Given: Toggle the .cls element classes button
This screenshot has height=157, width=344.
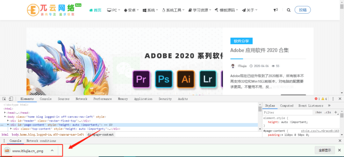Looking at the screenshot, I should pos(327,112).
